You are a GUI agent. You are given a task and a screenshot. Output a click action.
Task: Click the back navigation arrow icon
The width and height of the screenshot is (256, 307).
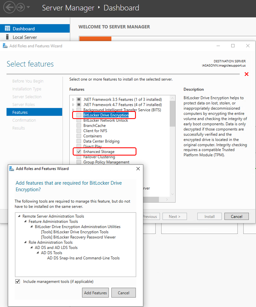click(x=9, y=8)
